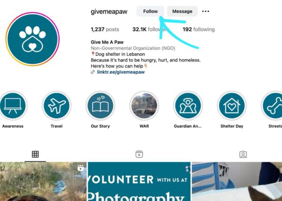Show the 192 following list
The width and height of the screenshot is (282, 201).
click(198, 30)
